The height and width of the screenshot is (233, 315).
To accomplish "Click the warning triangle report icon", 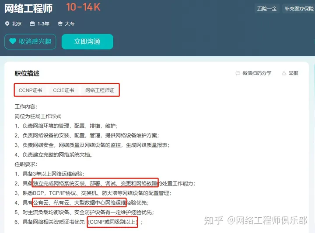I will [284, 73].
